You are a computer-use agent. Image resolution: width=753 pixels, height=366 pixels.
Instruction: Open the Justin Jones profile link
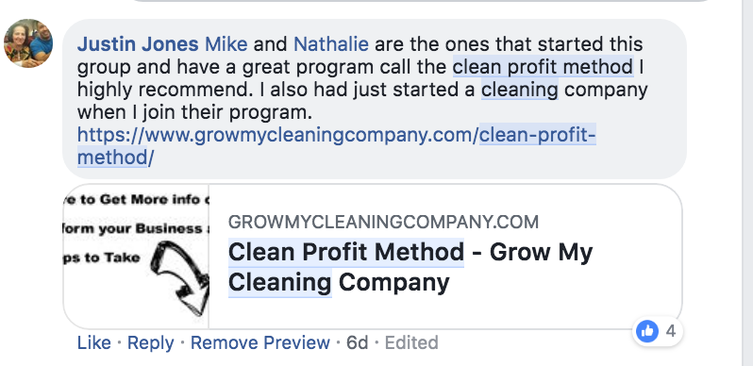click(138, 44)
